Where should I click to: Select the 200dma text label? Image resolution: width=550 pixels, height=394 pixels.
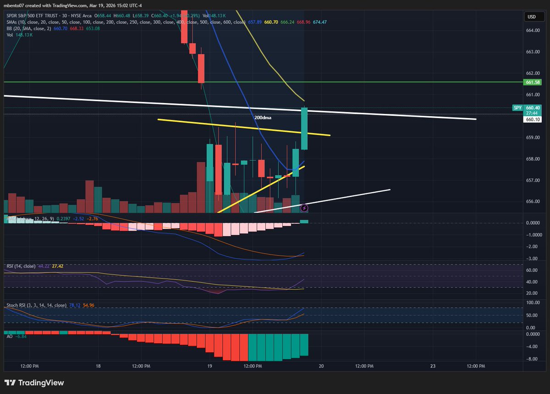click(263, 118)
